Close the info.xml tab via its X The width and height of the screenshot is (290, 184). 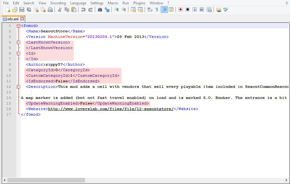(x=22, y=18)
